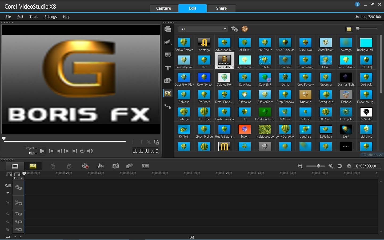The width and height of the screenshot is (384, 240).
Task: Toggle the Music track icon
Action: point(18,229)
